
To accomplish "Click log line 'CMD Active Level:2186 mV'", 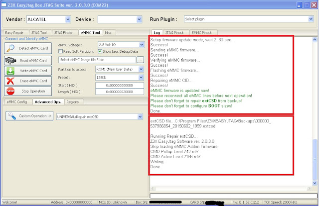I will [175, 157].
